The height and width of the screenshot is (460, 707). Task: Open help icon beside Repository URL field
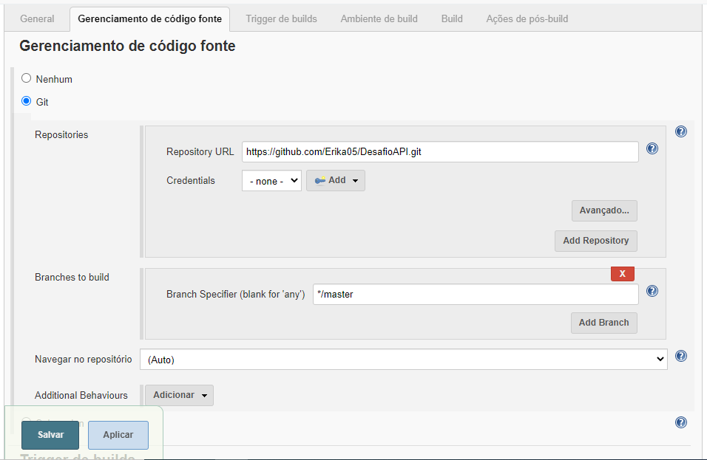[x=652, y=148]
